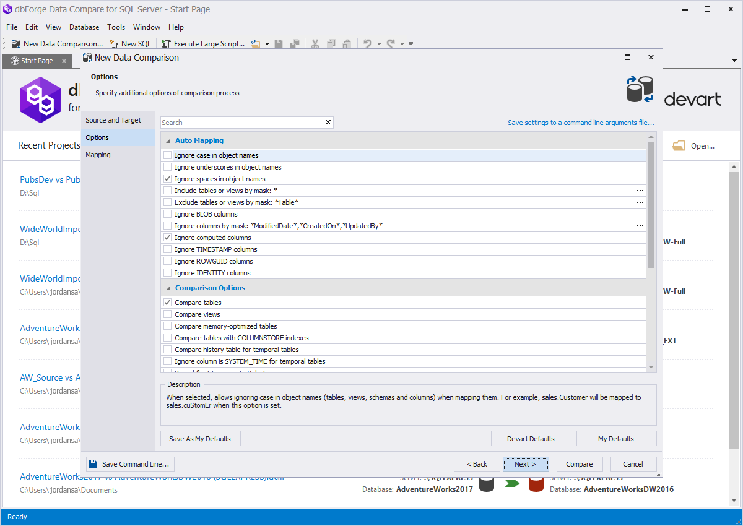The image size is (743, 526).
Task: Click the Paste toolbar icon
Action: coord(346,43)
